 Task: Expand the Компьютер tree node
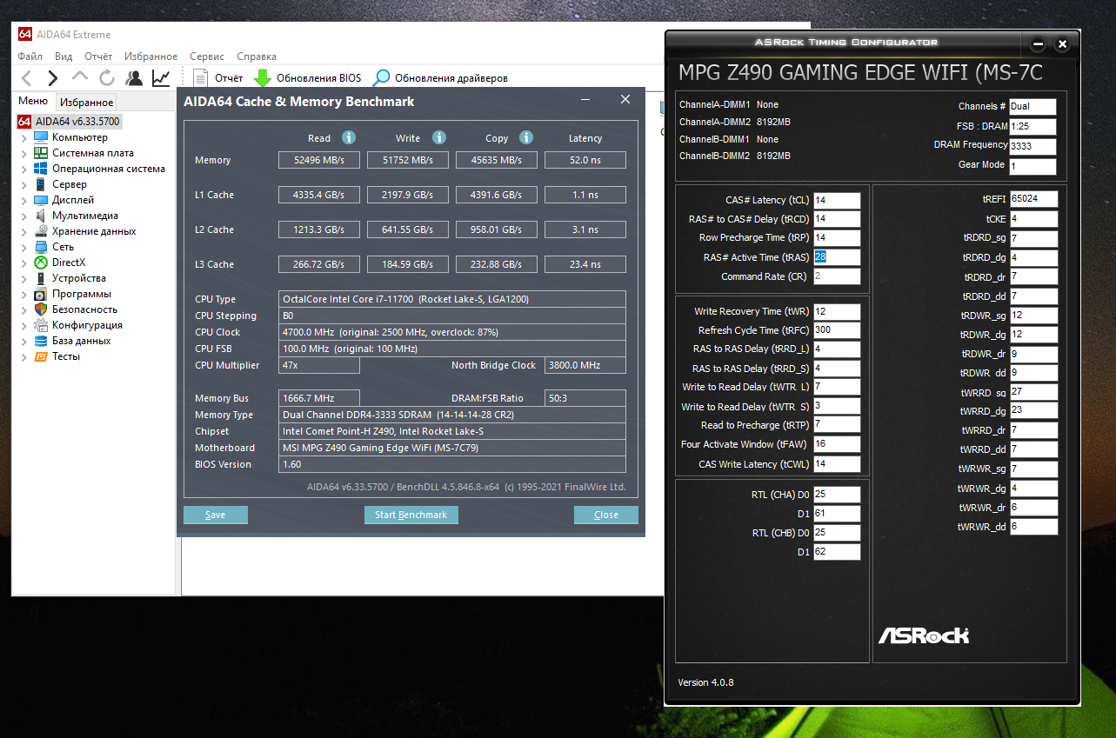24,137
